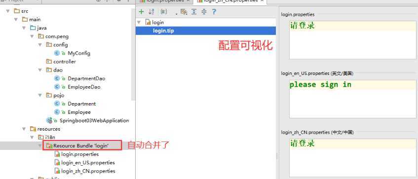The image size is (418, 179).
Task: Collapse the Resource Bundle 'login' arrow
Action: pyautogui.click(x=40, y=145)
